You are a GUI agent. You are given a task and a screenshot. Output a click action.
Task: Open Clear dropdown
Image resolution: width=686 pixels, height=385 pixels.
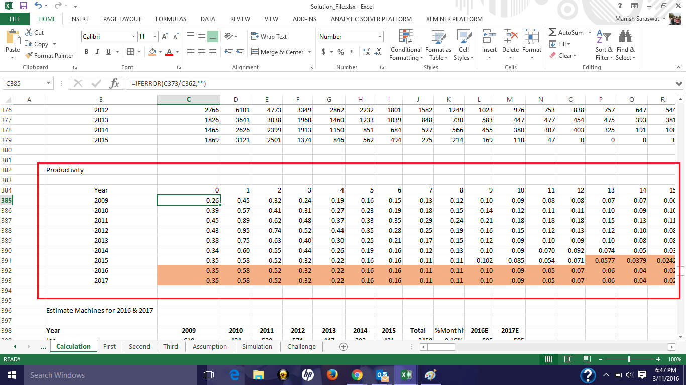(563, 56)
